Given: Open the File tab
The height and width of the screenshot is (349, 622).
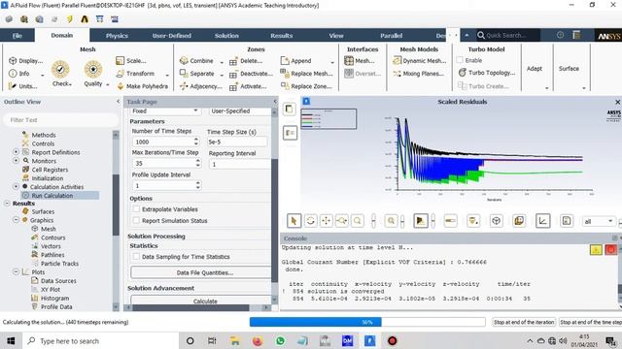Looking at the screenshot, I should point(17,35).
